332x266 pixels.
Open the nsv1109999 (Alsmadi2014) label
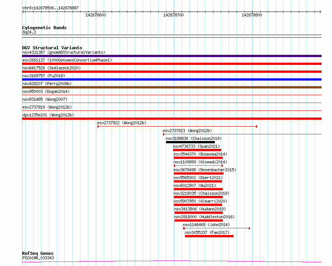(x=200, y=162)
